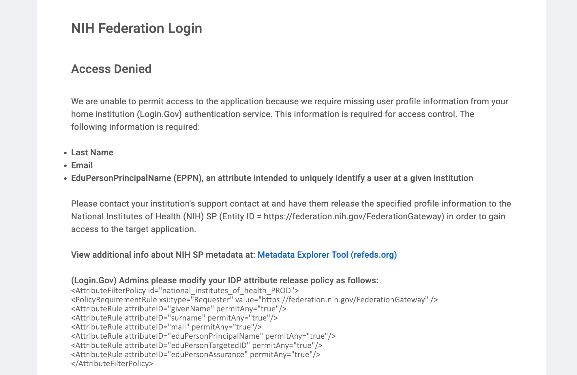Image resolution: width=577 pixels, height=375 pixels.
Task: Click the "access to the target application." text
Action: coord(133,229)
